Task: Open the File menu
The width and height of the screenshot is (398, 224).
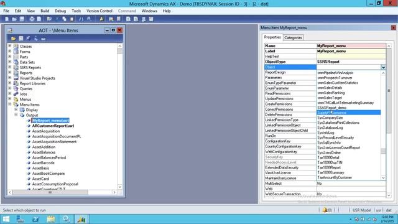Action: point(6,11)
